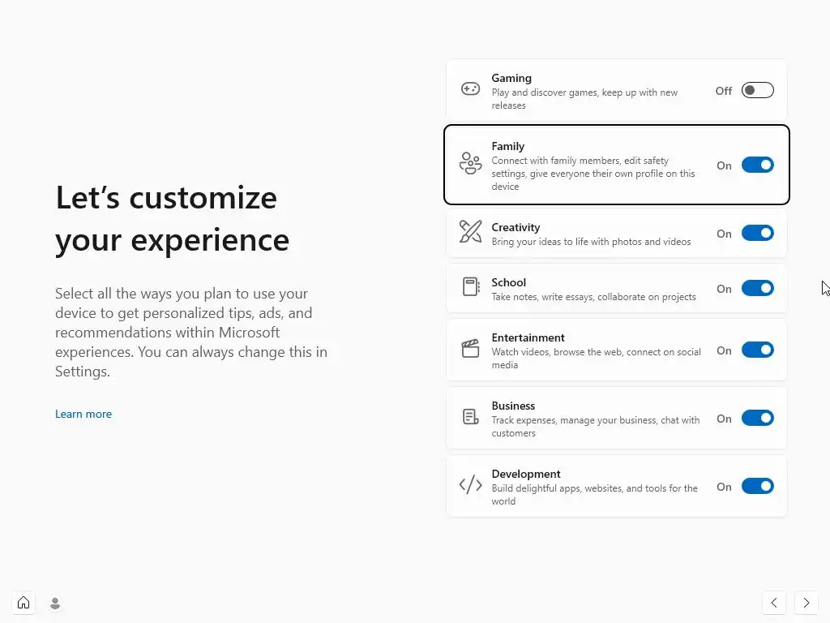Click the Creativity brush and pencil icon
830x623 pixels.
point(470,232)
